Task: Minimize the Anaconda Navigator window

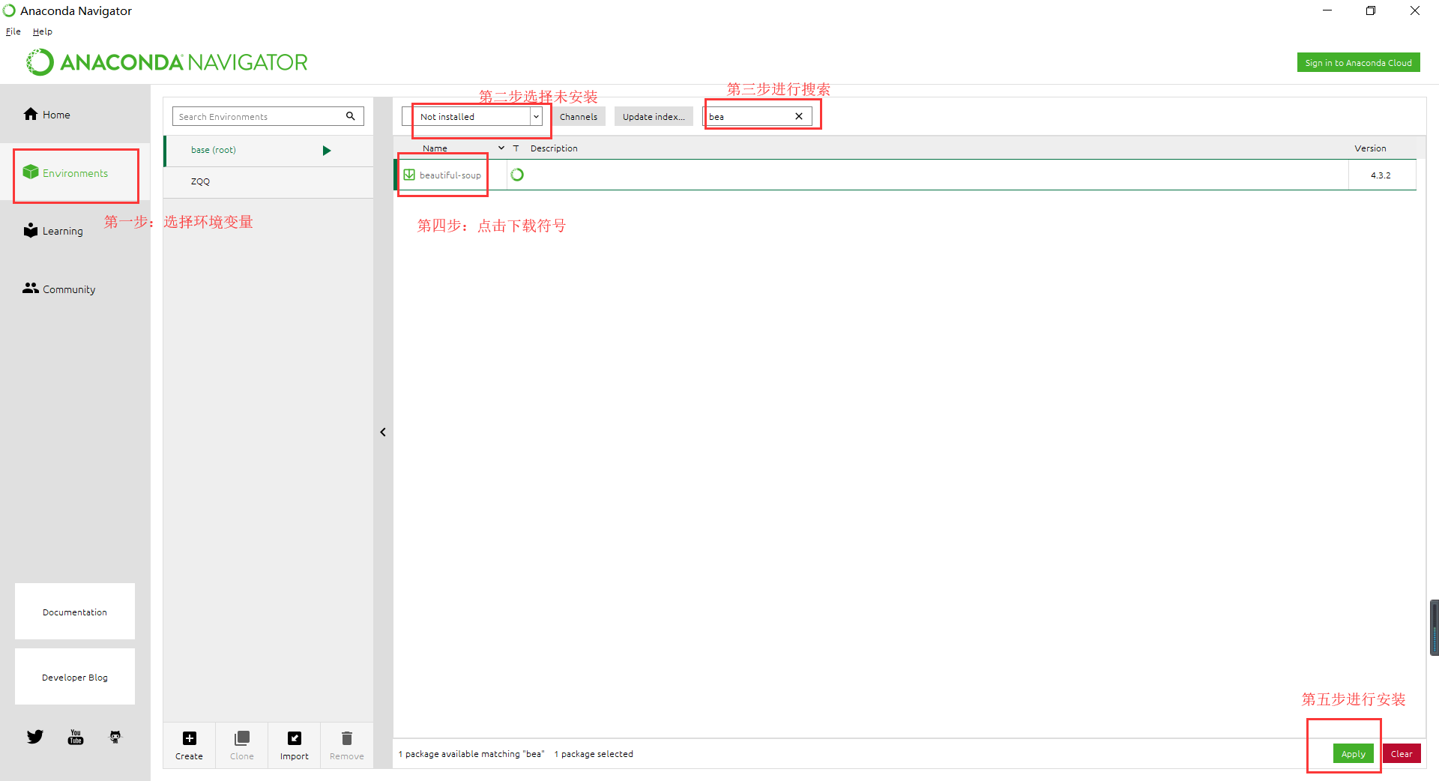Action: pyautogui.click(x=1327, y=10)
